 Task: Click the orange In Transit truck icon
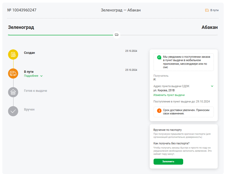[13, 73]
